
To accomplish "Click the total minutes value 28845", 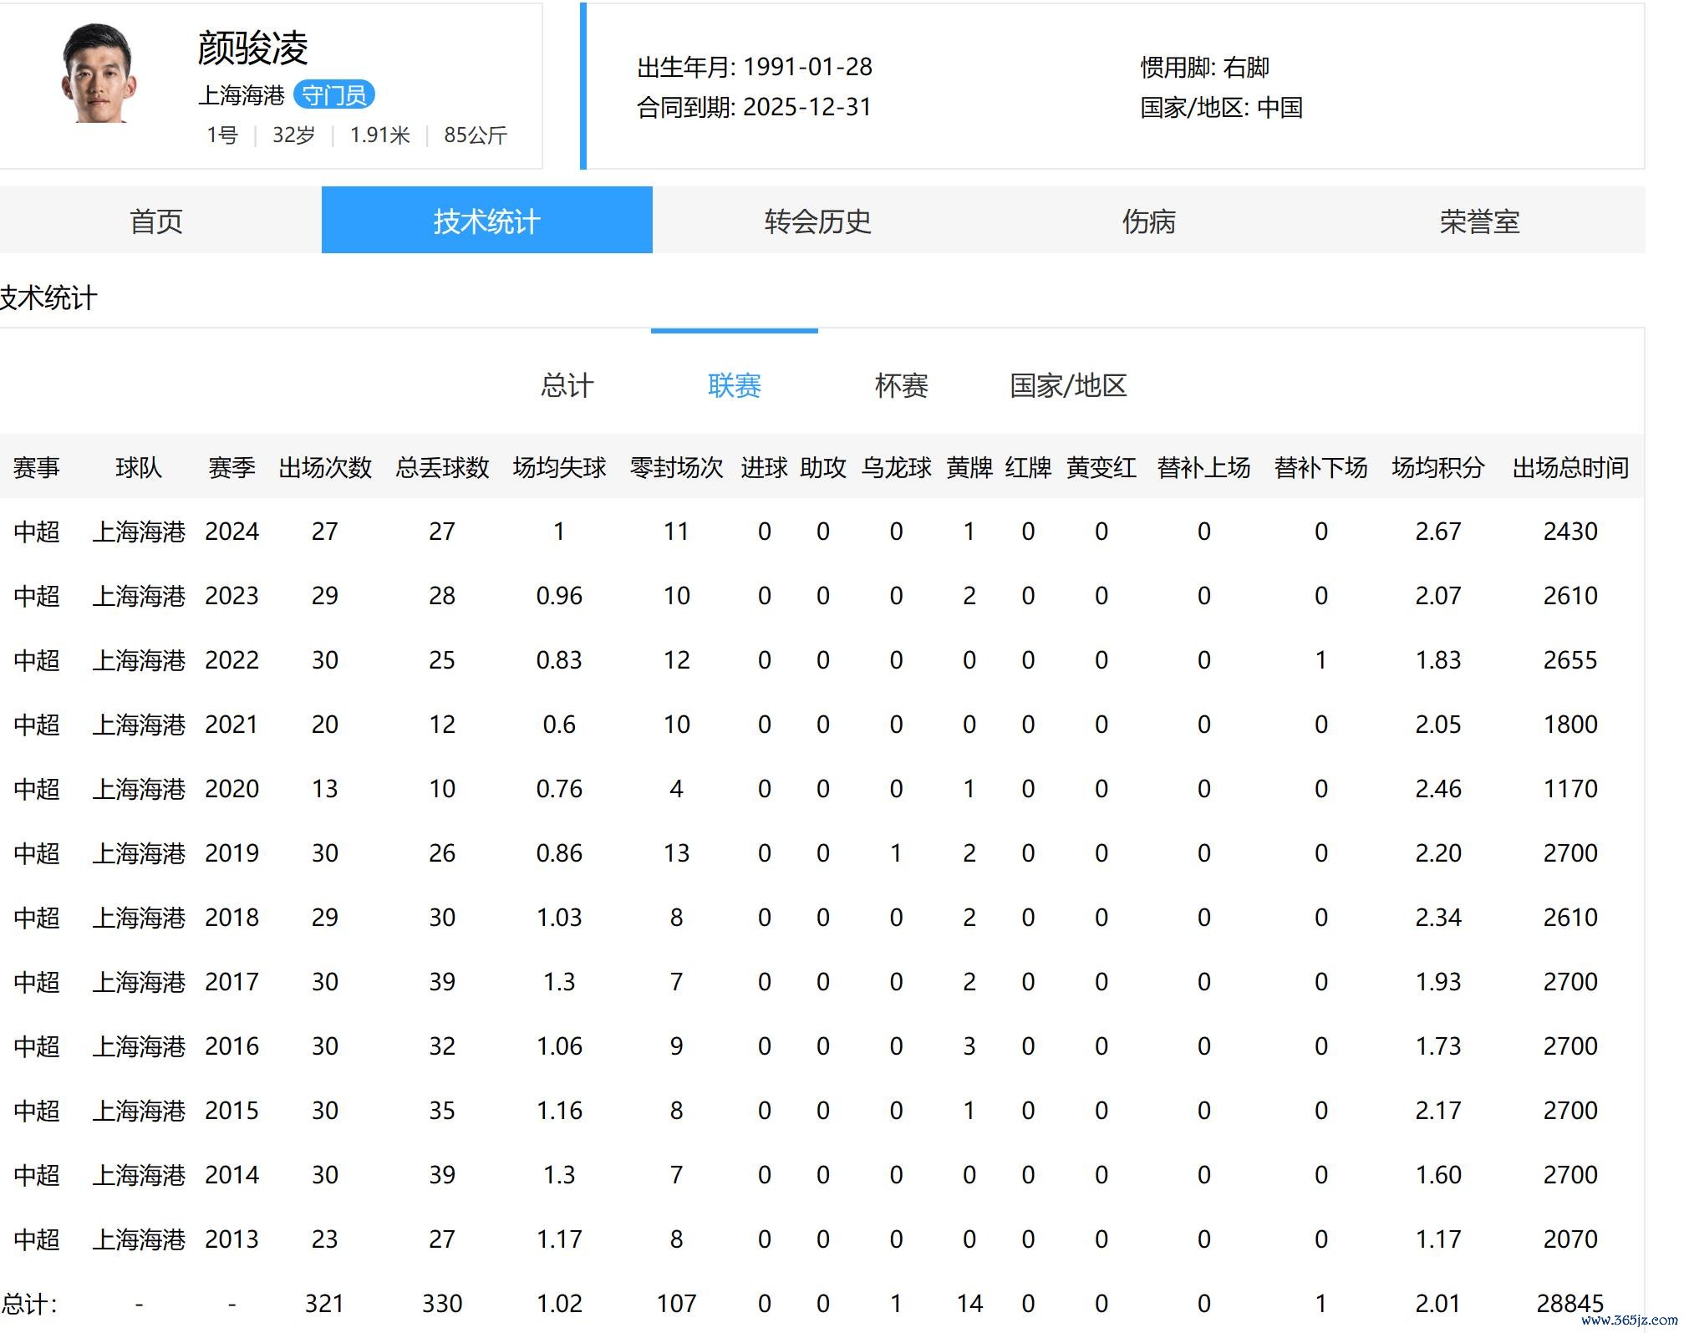I will pyautogui.click(x=1570, y=1304).
